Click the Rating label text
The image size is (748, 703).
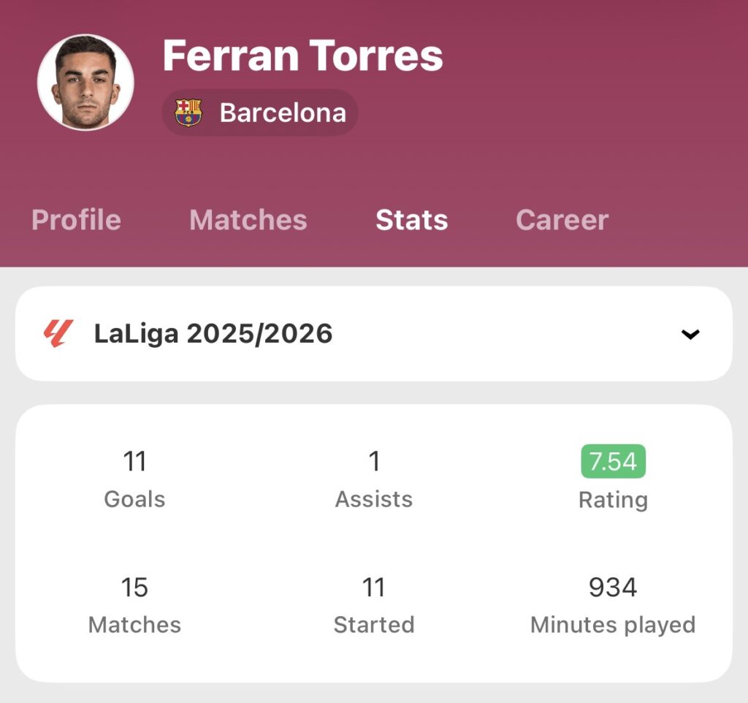613,500
